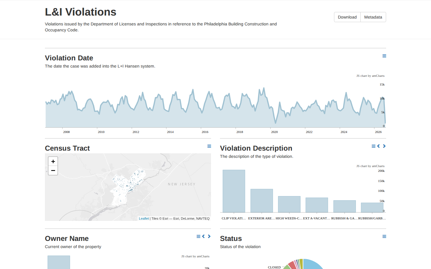Click the Census Tract heading

pos(67,148)
